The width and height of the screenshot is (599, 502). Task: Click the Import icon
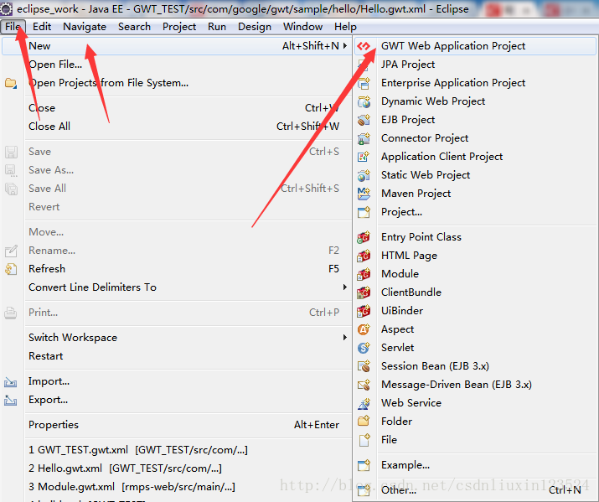(11, 381)
